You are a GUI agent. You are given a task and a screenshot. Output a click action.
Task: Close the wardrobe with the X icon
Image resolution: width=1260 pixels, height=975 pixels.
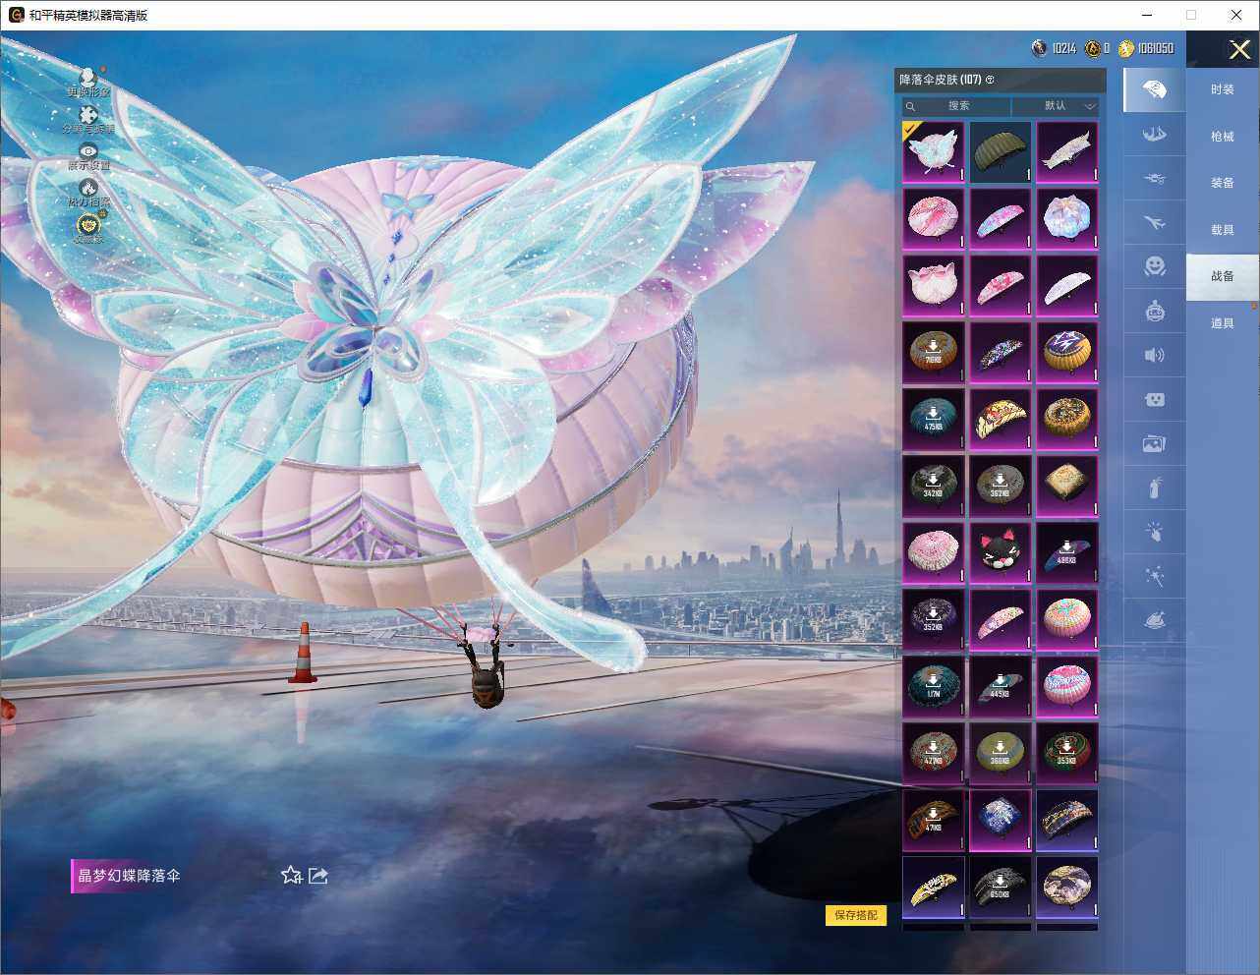coord(1239,49)
